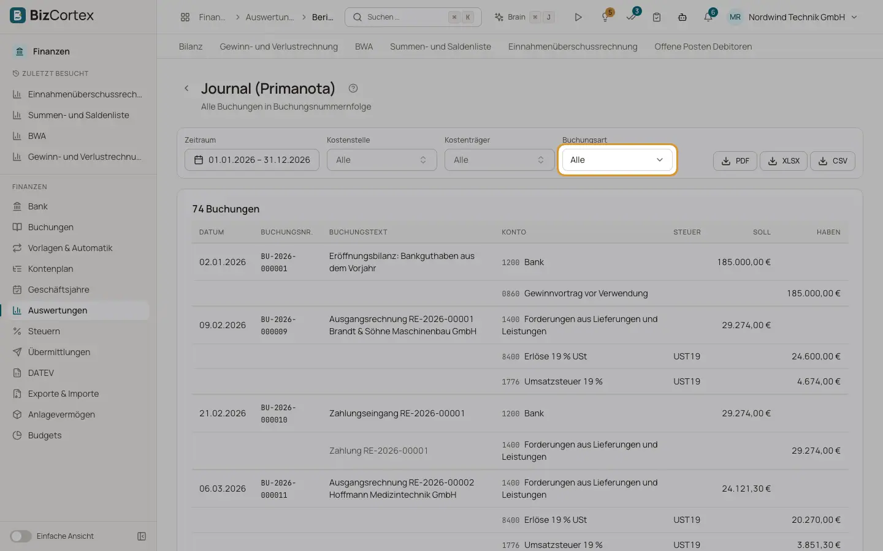Open the robot assistant icon
This screenshot has height=551, width=883.
[x=682, y=17]
